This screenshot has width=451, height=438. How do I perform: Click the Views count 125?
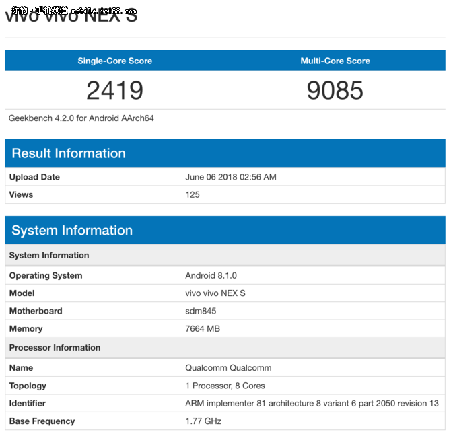pos(193,194)
